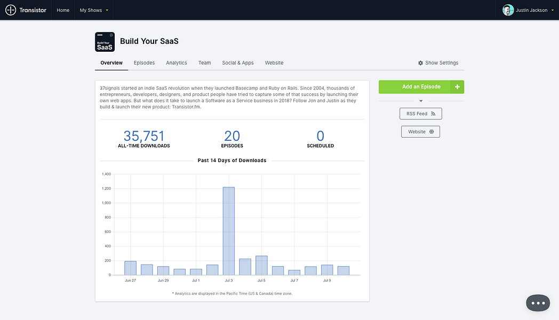Click the Past 14 Days of Downloads heading
Image resolution: width=559 pixels, height=320 pixels.
pos(232,161)
